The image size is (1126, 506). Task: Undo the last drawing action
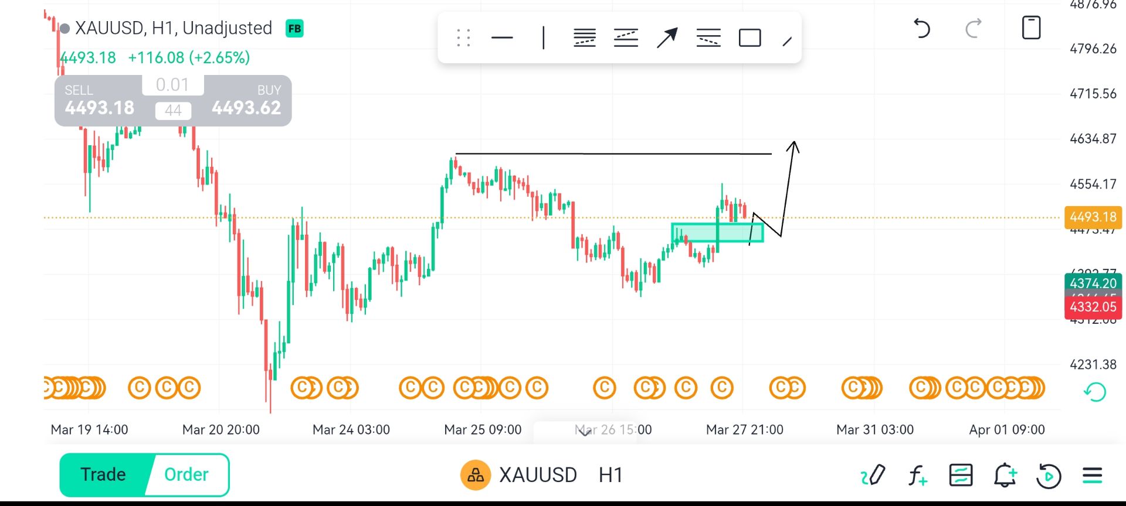pyautogui.click(x=922, y=28)
